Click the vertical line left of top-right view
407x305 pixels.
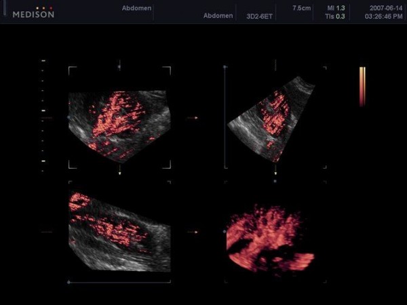click(x=225, y=117)
